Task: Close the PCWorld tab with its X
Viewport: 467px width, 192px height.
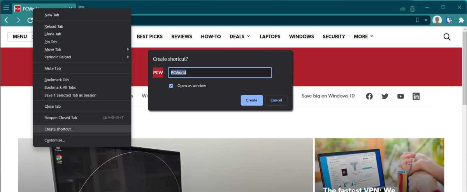Action: (x=70, y=8)
